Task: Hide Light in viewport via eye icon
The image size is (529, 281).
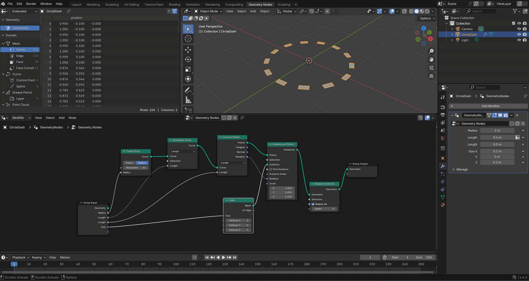Action: click(x=519, y=40)
